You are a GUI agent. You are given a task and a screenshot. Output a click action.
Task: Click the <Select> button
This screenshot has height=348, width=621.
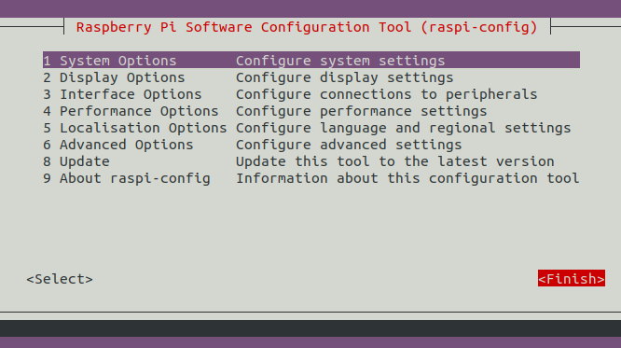[60, 279]
